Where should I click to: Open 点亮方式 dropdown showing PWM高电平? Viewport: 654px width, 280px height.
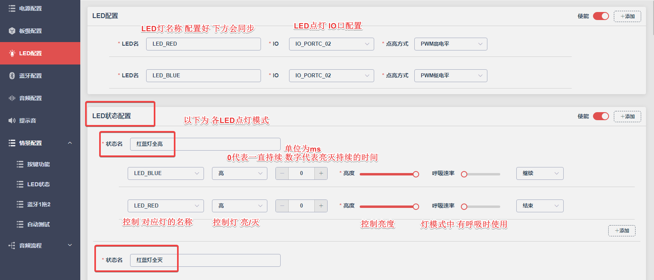451,44
